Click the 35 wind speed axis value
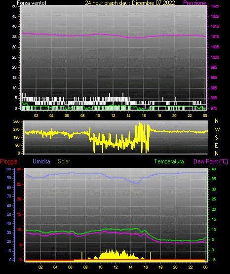 pyautogui.click(x=14, y=37)
